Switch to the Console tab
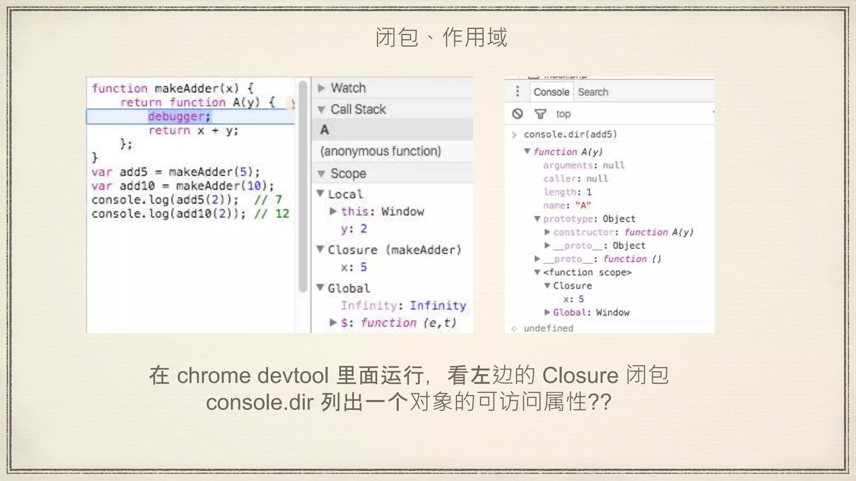 point(551,92)
